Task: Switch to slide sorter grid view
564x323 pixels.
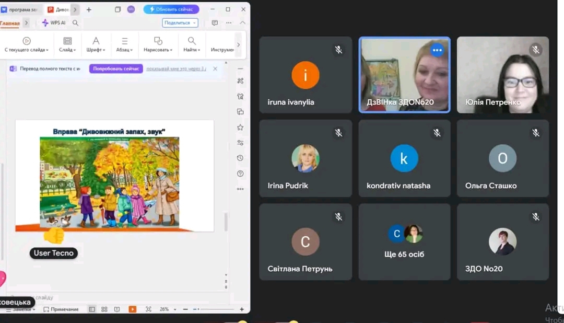Action: (x=104, y=309)
